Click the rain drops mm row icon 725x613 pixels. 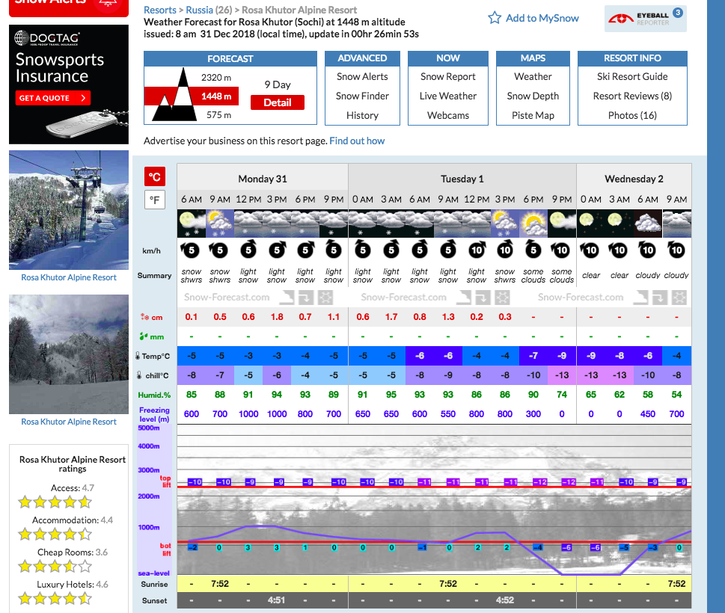click(144, 336)
